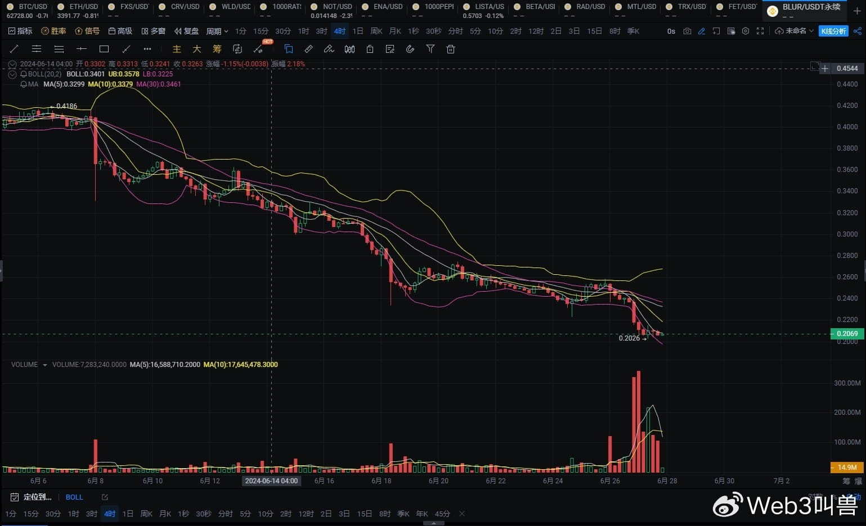Click the 筹 chip distribution icon
Viewport: 866px width, 526px height.
tap(217, 49)
